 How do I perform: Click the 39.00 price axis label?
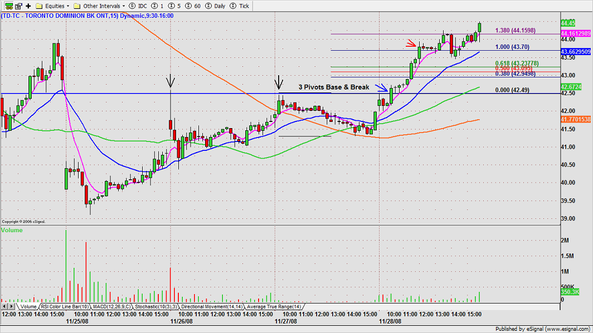coord(568,218)
